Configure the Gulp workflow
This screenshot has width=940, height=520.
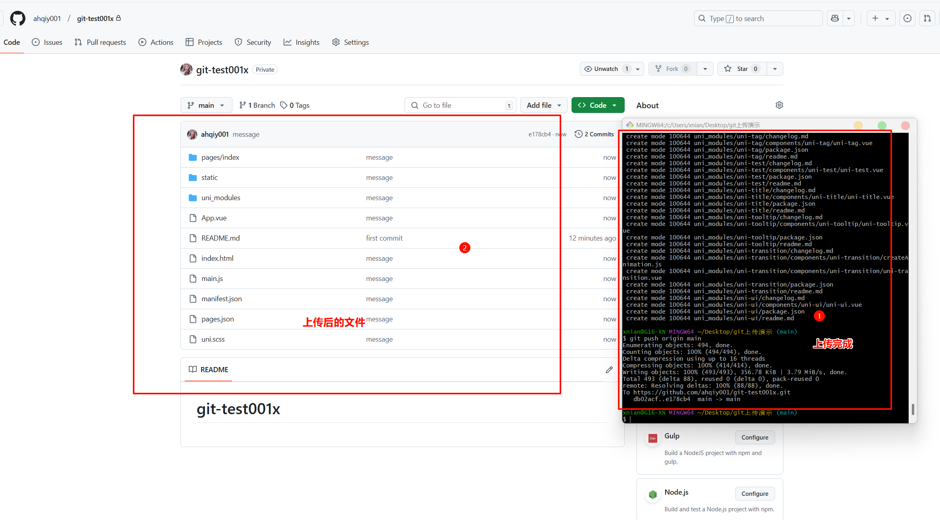pos(755,438)
